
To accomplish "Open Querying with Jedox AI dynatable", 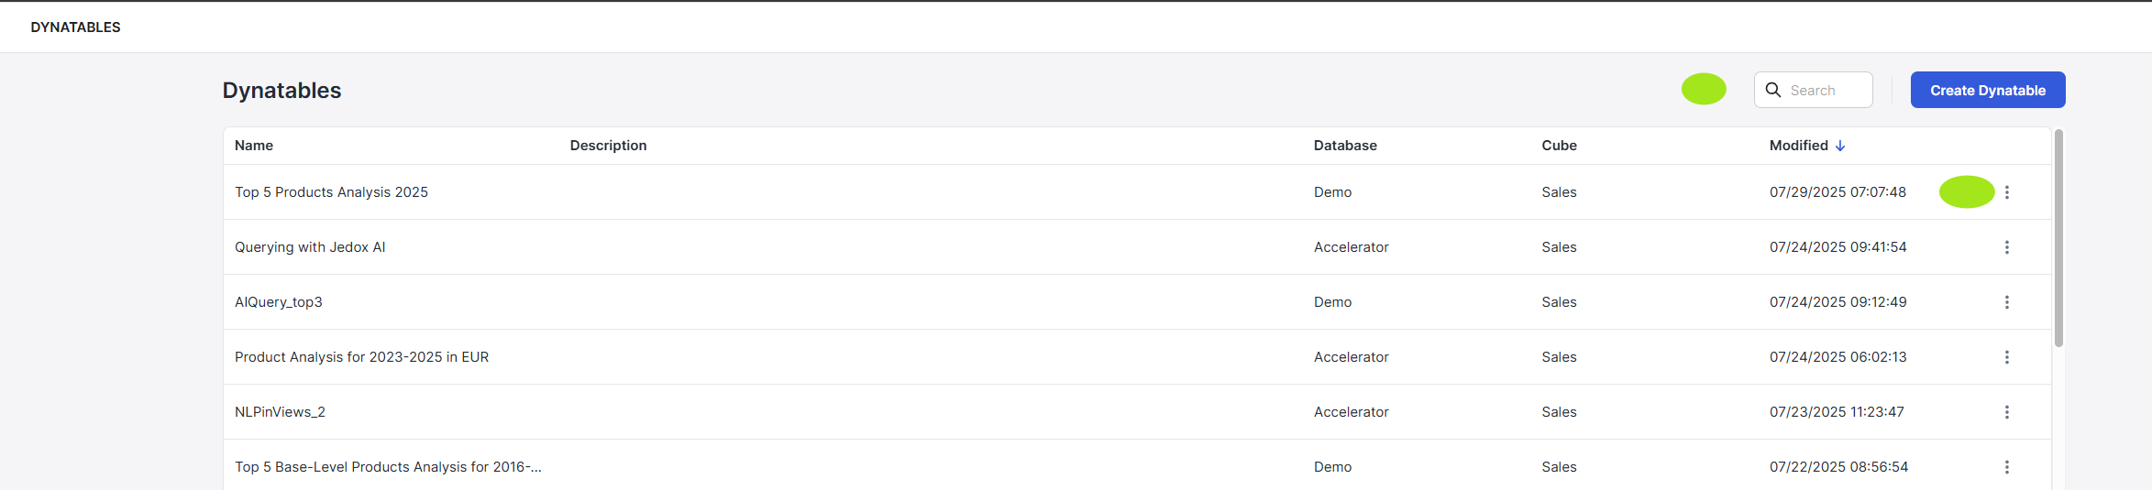I will (x=310, y=247).
